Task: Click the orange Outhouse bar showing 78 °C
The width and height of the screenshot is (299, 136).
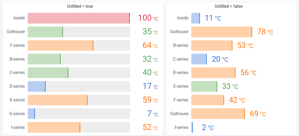Action: click(221, 32)
